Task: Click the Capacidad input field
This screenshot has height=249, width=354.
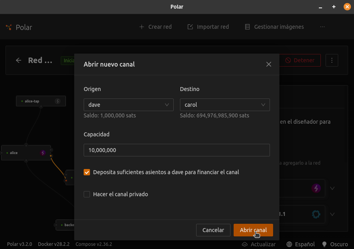Action: [176, 150]
